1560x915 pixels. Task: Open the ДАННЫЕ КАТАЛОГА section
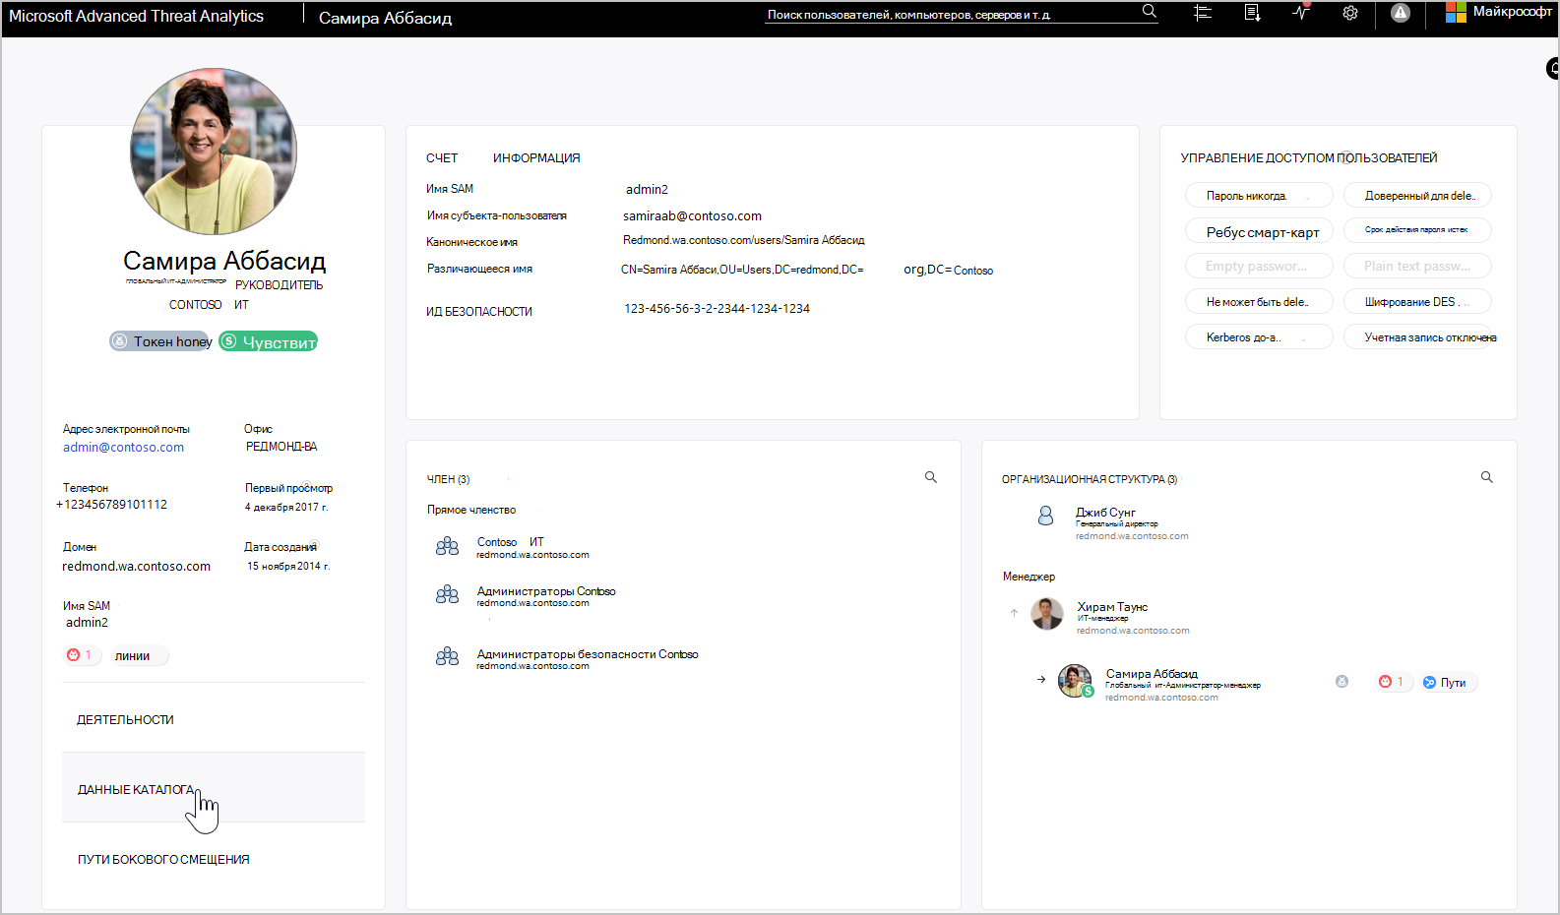point(214,789)
